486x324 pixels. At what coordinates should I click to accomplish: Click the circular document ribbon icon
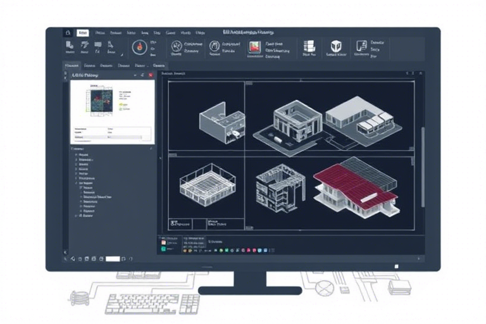coord(215,46)
